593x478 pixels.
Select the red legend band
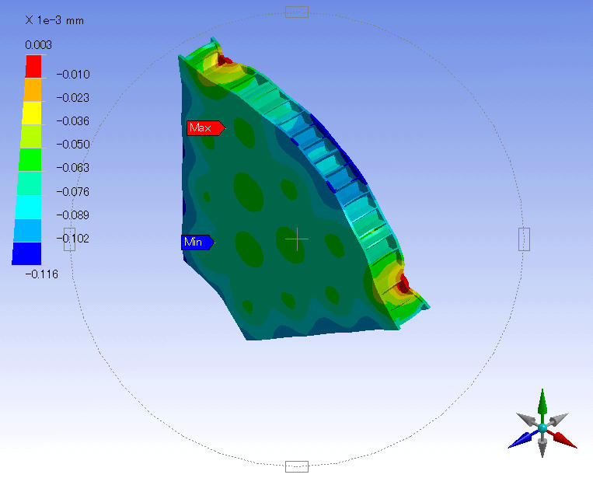[33, 66]
